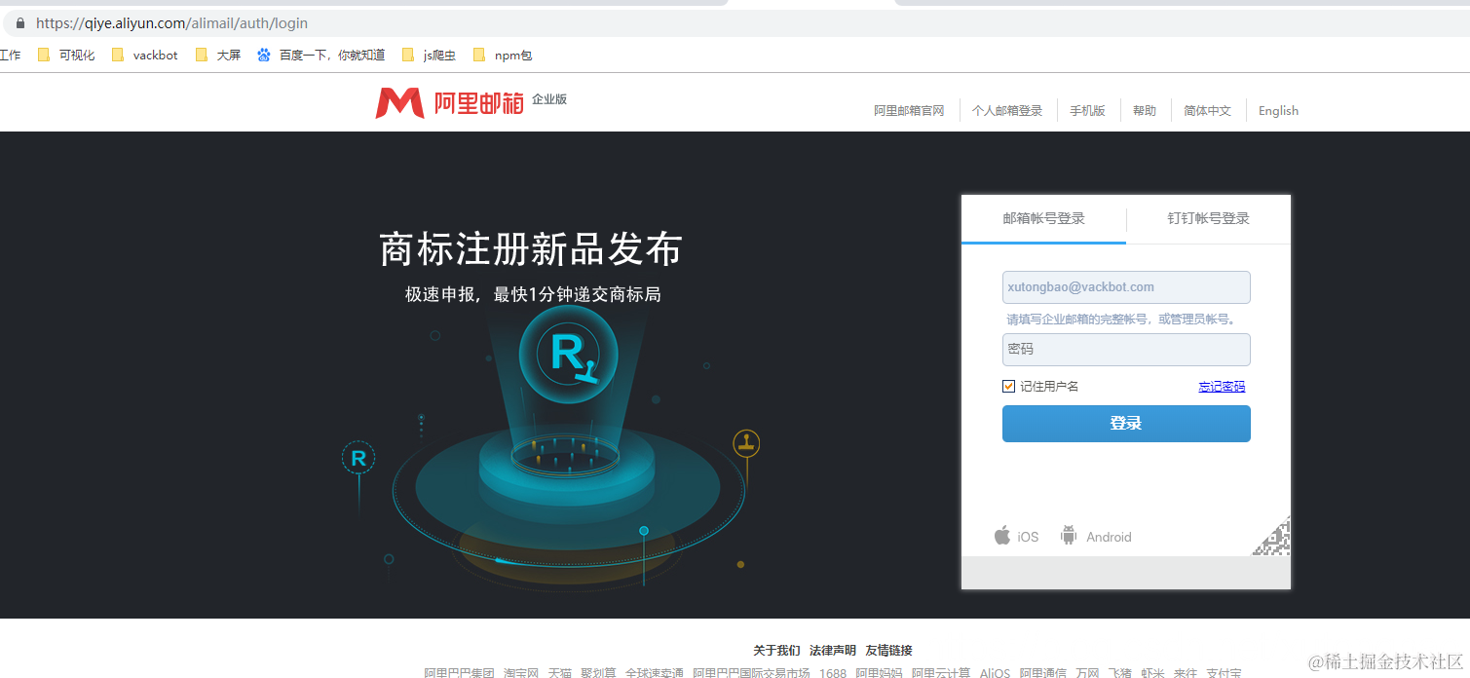
Task: Open the 忘记密码 link
Action: click(x=1222, y=387)
